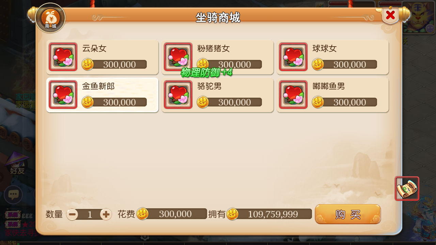
Task: Click the 花费 cost amount field
Action: coord(172,214)
